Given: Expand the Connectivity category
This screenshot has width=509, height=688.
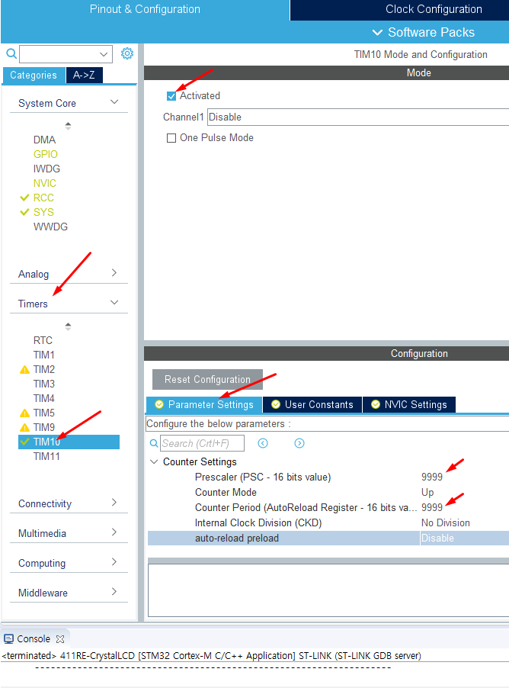Looking at the screenshot, I should pyautogui.click(x=68, y=503).
